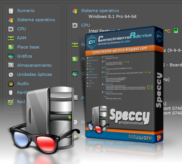Click the Windows flag icon beside the sidebar Sistema operativo
182x164 pixels.
pos(11,20)
